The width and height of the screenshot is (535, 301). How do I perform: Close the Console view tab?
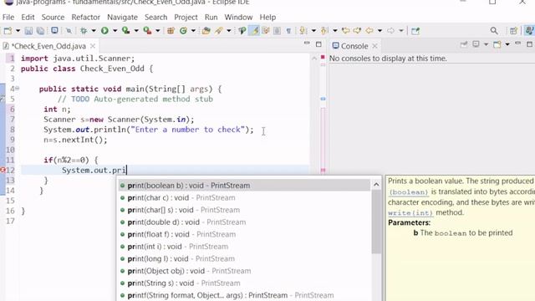click(x=374, y=46)
